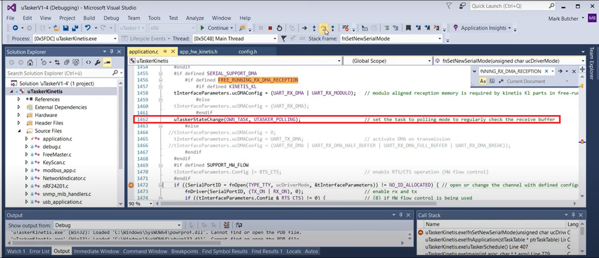Open the Debug menu
This screenshot has width=599, height=258.
click(111, 18)
